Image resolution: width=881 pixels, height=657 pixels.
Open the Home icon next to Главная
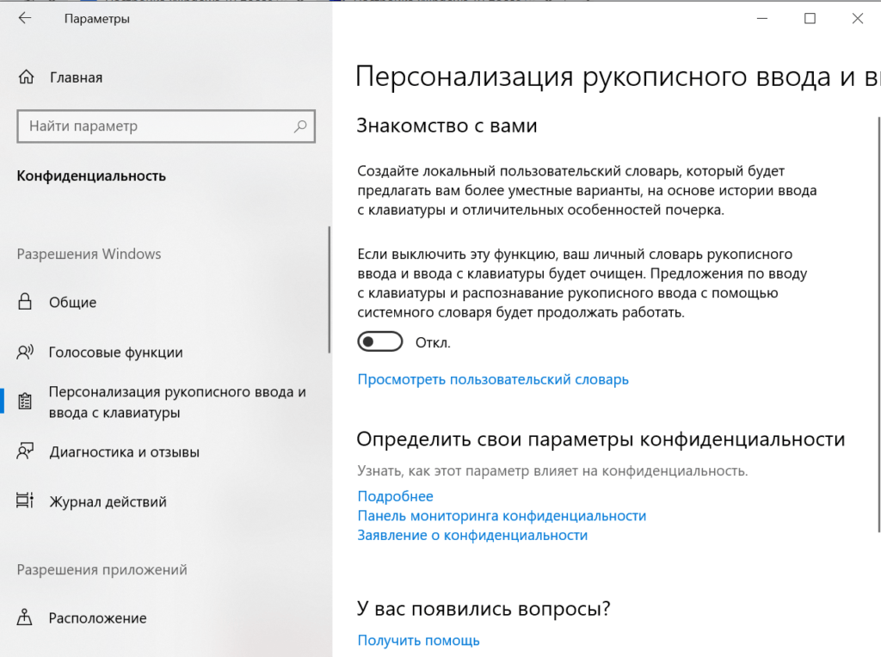pyautogui.click(x=26, y=77)
